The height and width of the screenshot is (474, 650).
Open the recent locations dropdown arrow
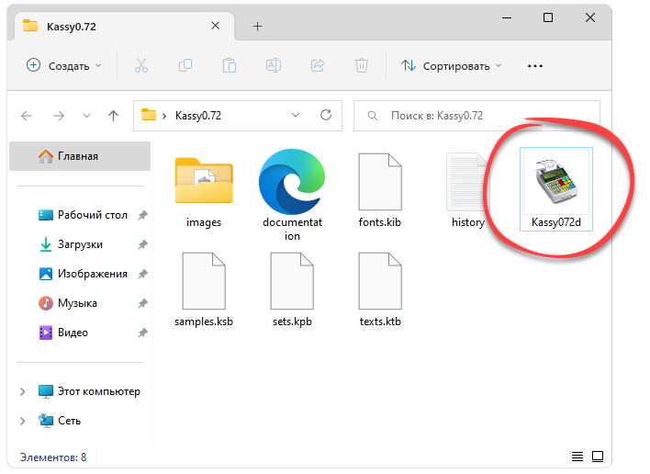(86, 116)
